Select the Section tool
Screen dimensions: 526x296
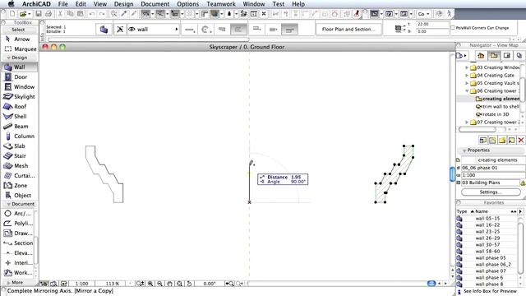(18, 243)
